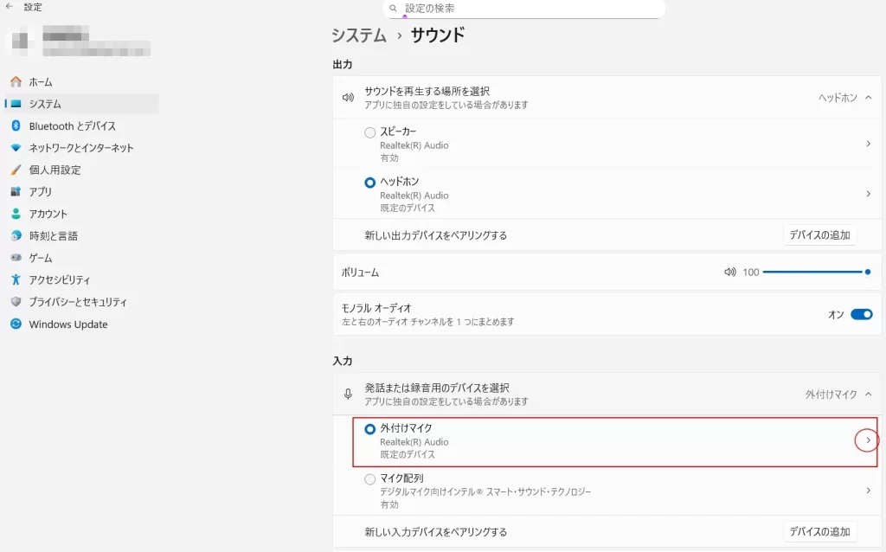Open 外付けマイク properties with its chevron
This screenshot has width=886, height=552.
click(x=868, y=440)
